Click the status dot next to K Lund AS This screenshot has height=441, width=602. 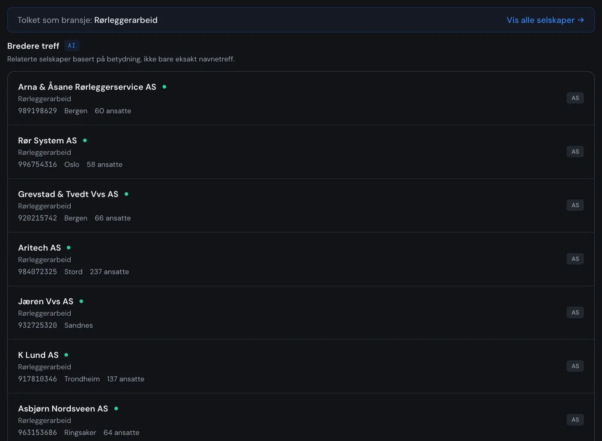(x=66, y=355)
